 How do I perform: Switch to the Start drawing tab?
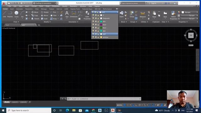[8, 25]
